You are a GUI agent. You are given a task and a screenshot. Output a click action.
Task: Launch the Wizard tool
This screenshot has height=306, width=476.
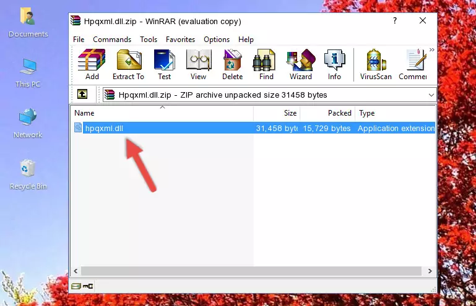coord(301,64)
